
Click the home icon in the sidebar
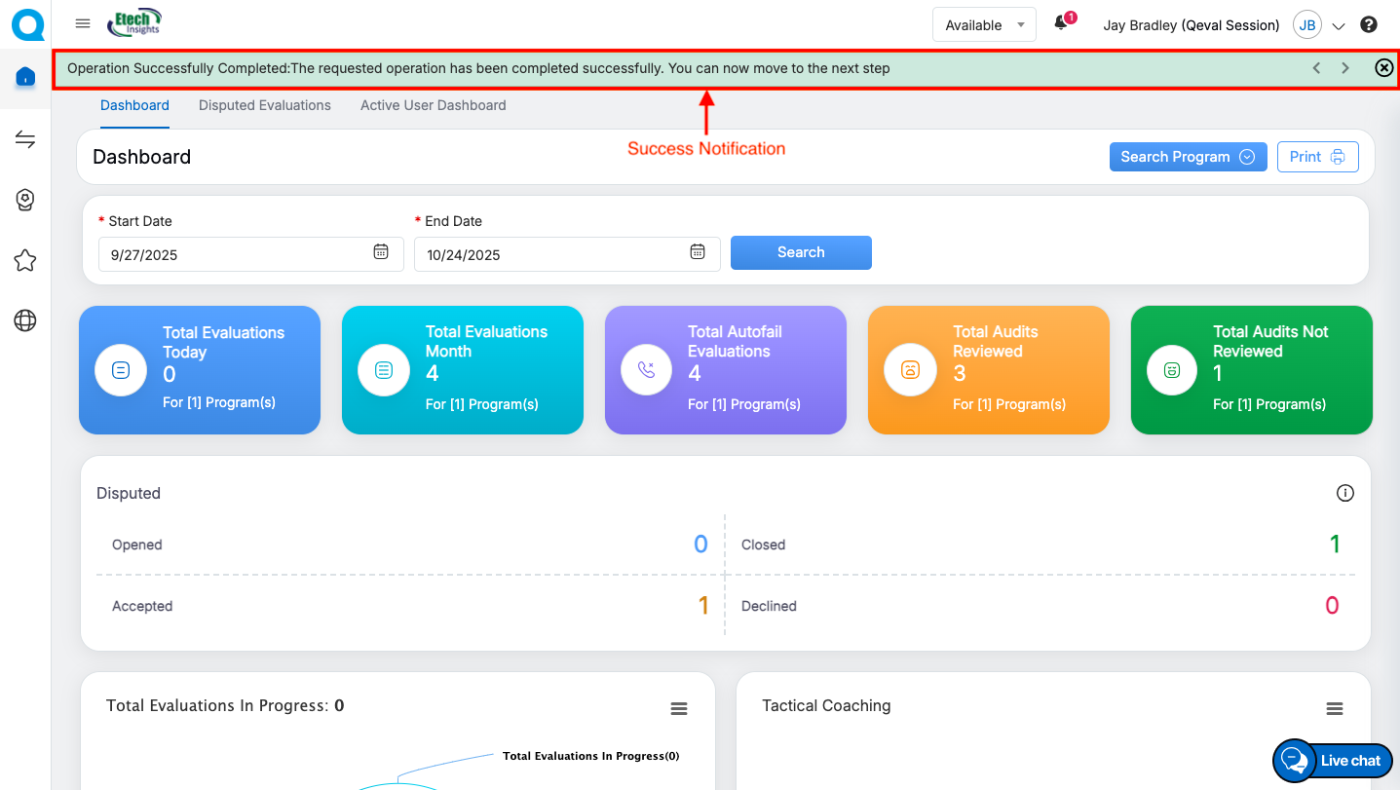25,77
